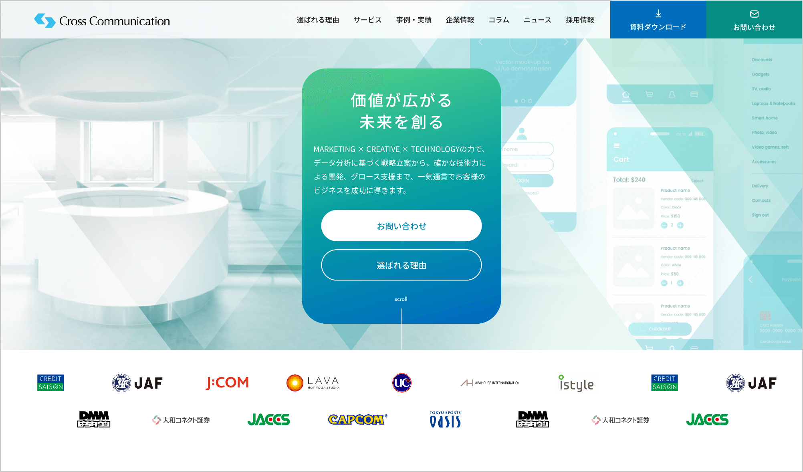Click the LAVA HOT YOGA STUDIO logo
The height and width of the screenshot is (472, 803).
311,382
